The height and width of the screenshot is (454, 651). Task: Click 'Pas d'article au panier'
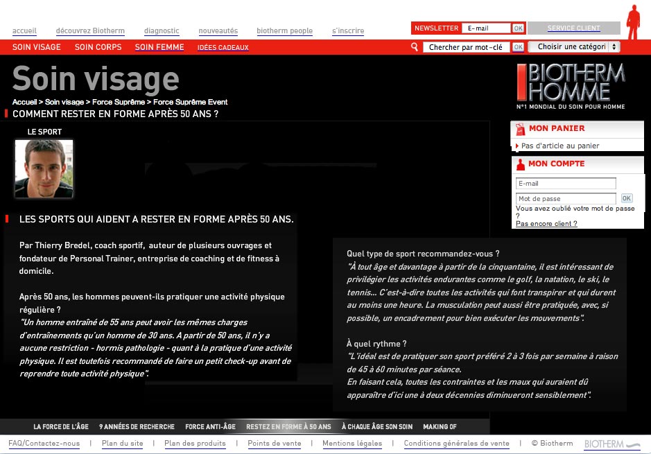coord(560,146)
